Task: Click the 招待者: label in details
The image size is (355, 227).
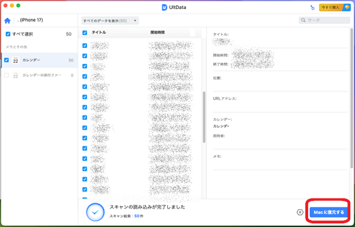Action: pyautogui.click(x=219, y=136)
